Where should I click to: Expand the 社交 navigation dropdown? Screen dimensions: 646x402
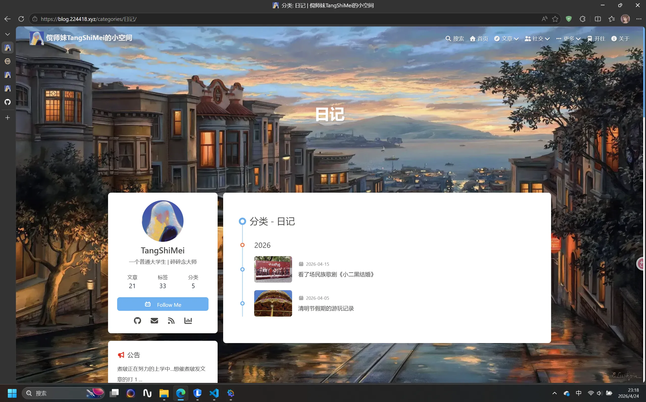point(537,39)
